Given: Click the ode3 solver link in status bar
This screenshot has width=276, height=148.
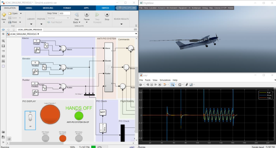Looking at the screenshot, I should click(132, 147).
